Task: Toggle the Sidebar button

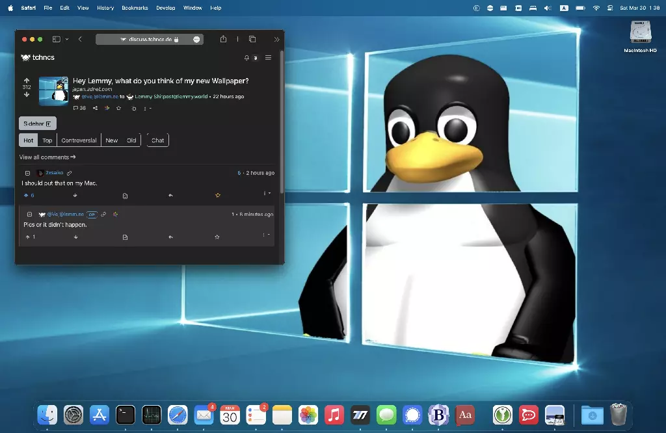Action: coord(37,124)
